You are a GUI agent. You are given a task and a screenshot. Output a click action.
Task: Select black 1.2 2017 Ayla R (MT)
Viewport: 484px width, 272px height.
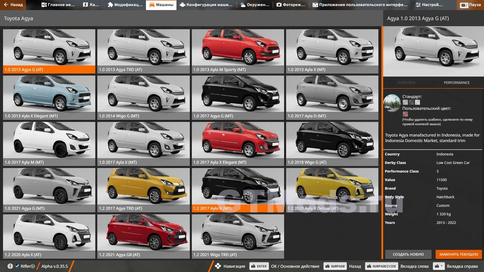click(238, 190)
